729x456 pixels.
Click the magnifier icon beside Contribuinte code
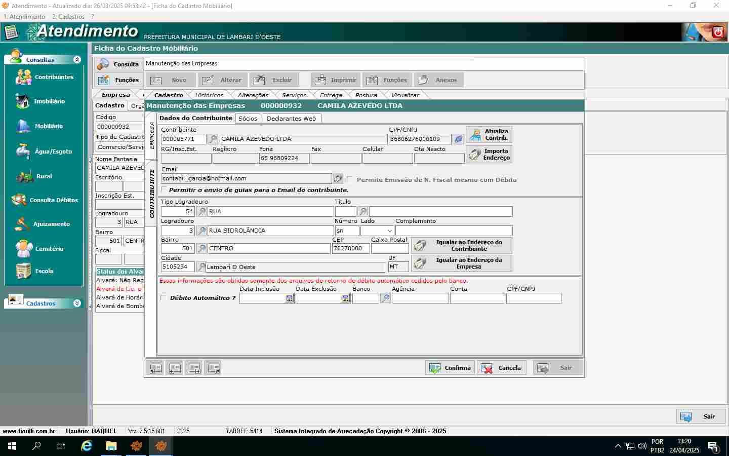click(213, 139)
